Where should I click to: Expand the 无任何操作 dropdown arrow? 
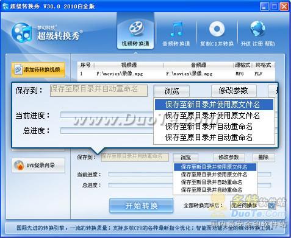click(x=271, y=206)
